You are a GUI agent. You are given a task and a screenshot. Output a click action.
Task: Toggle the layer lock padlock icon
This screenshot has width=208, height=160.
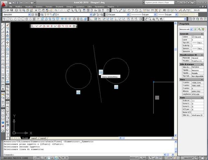(54, 15)
